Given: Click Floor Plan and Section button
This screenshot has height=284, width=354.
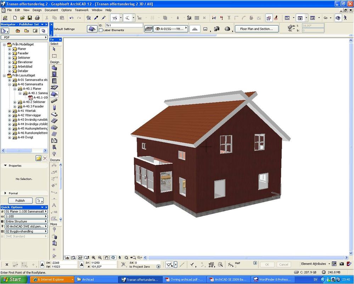Looking at the screenshot, I should 257,29.
